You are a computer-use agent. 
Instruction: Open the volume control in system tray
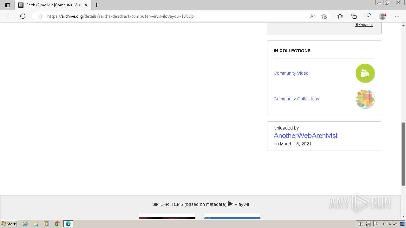click(x=360, y=224)
